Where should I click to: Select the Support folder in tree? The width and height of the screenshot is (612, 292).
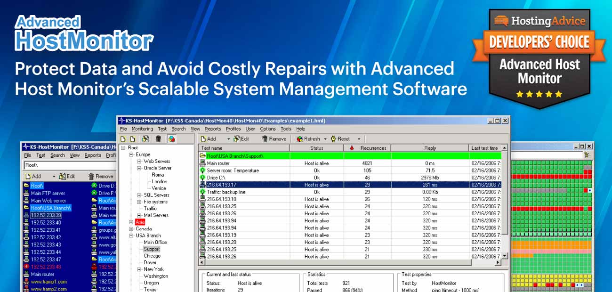pos(152,249)
